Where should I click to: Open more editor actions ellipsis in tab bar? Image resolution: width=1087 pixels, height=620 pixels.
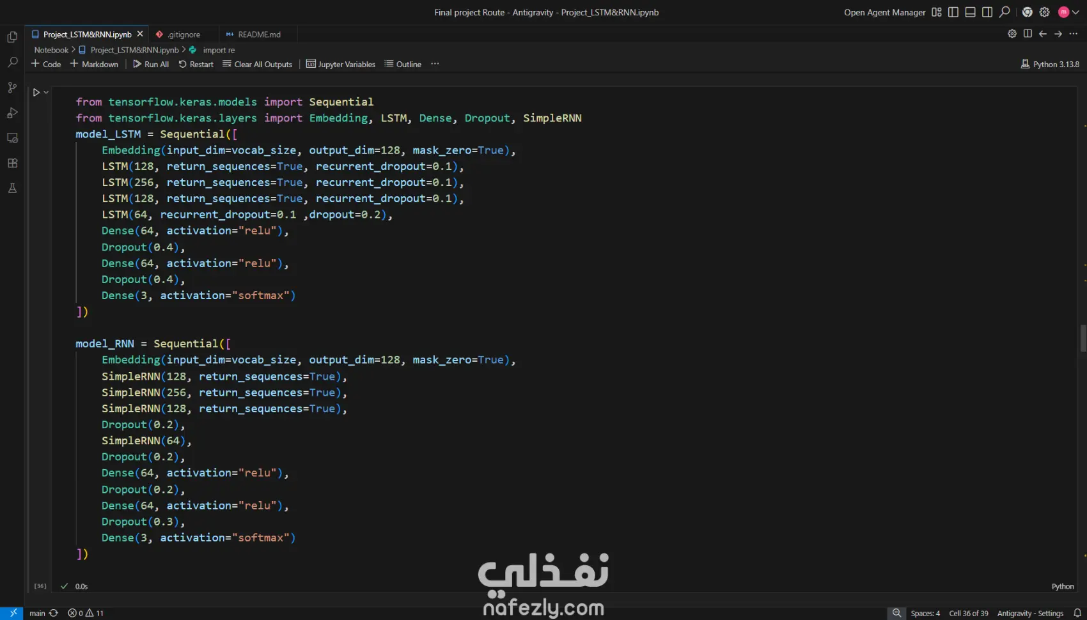pyautogui.click(x=1074, y=34)
